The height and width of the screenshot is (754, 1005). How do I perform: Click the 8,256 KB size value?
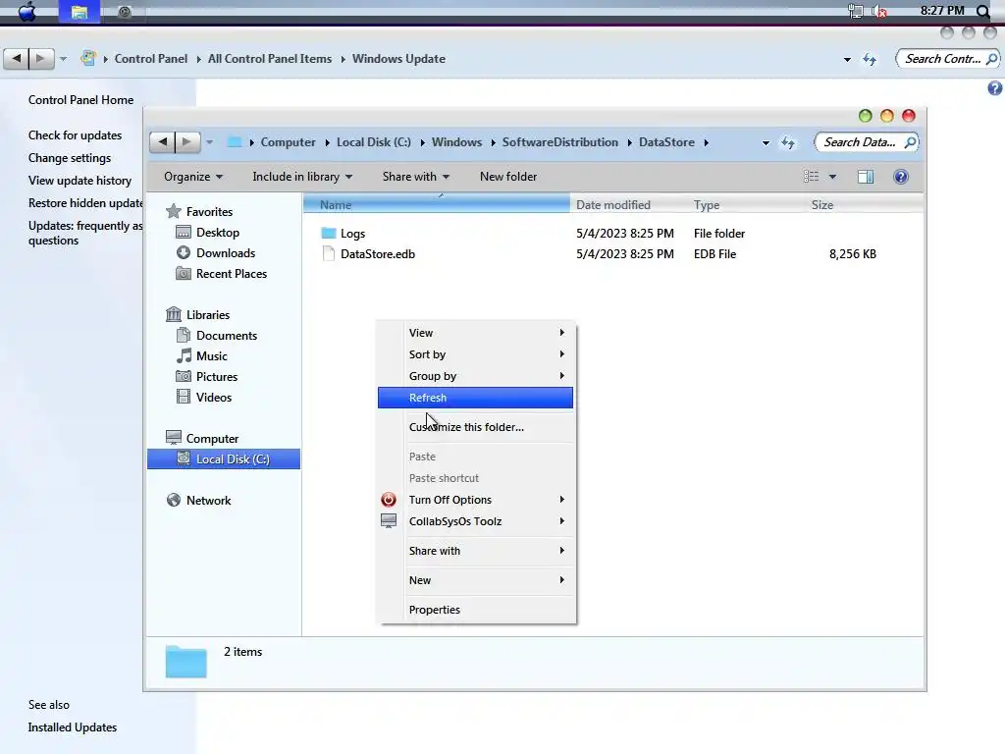coord(853,254)
